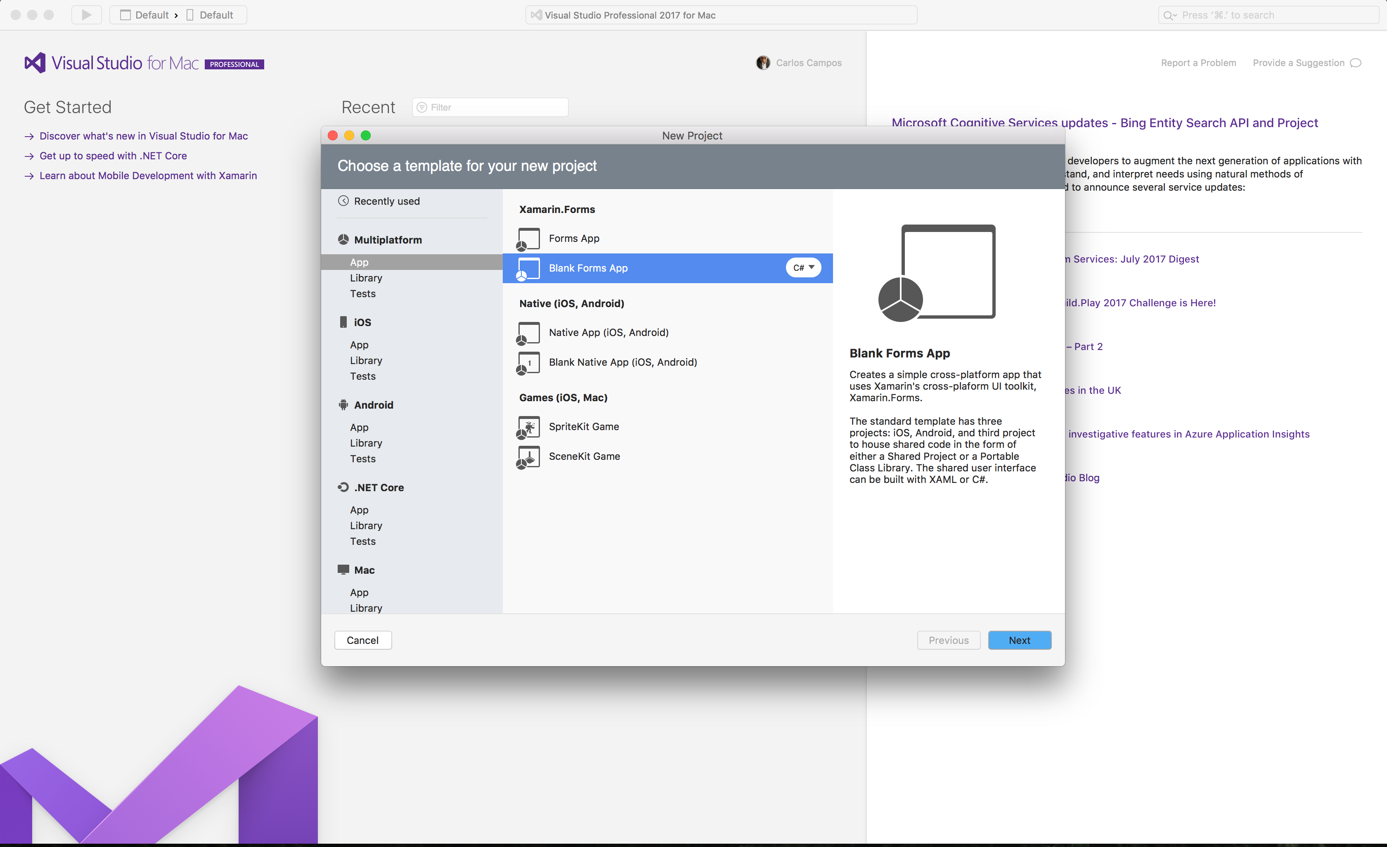Image resolution: width=1387 pixels, height=847 pixels.
Task: Select the Native App (iOS, Android) icon
Action: tap(528, 333)
